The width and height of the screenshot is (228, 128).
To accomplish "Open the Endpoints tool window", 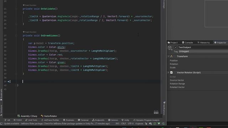I will click(x=98, y=120).
